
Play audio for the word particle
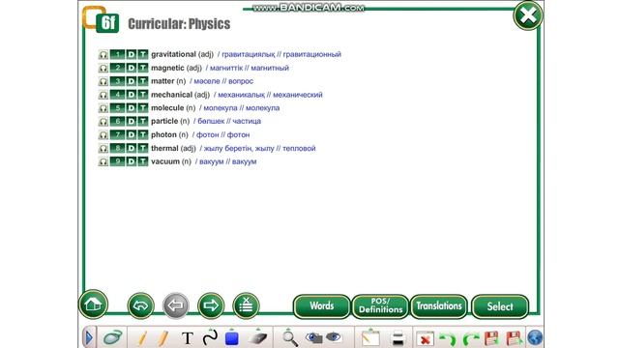103,122
